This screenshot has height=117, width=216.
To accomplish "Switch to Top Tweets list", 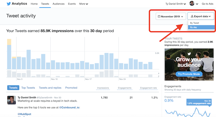I will click(28, 88).
